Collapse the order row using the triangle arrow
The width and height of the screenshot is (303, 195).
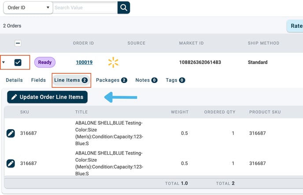coord(4,62)
